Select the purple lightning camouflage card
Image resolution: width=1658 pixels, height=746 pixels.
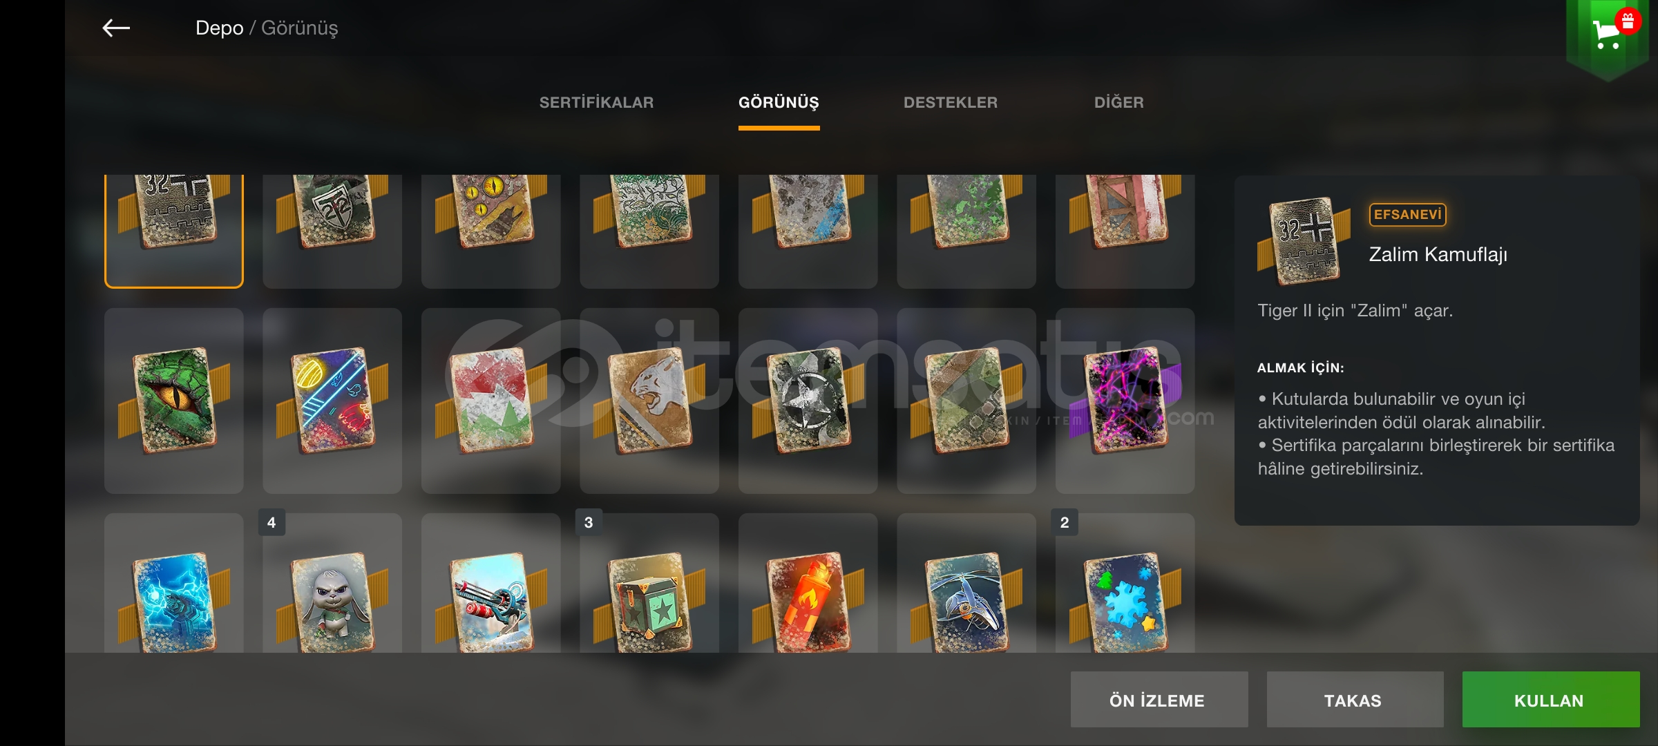point(1125,401)
